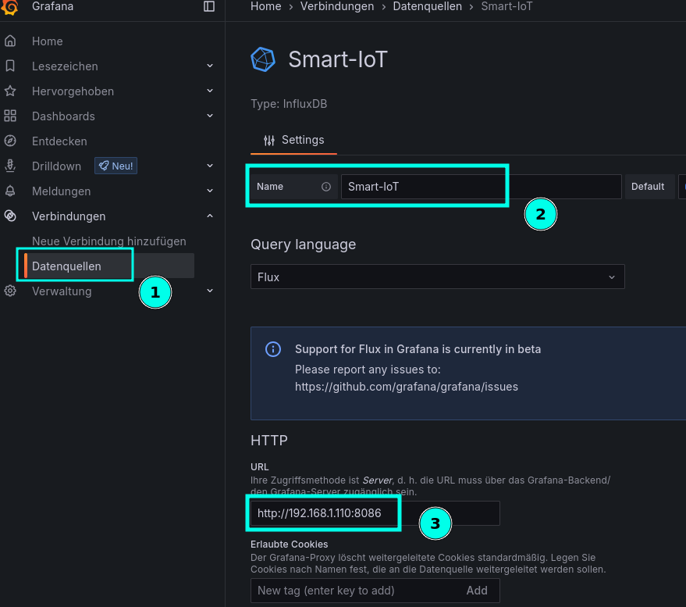The height and width of the screenshot is (607, 686).
Task: Click the Smart-IoT breadcrumb text
Action: [507, 6]
